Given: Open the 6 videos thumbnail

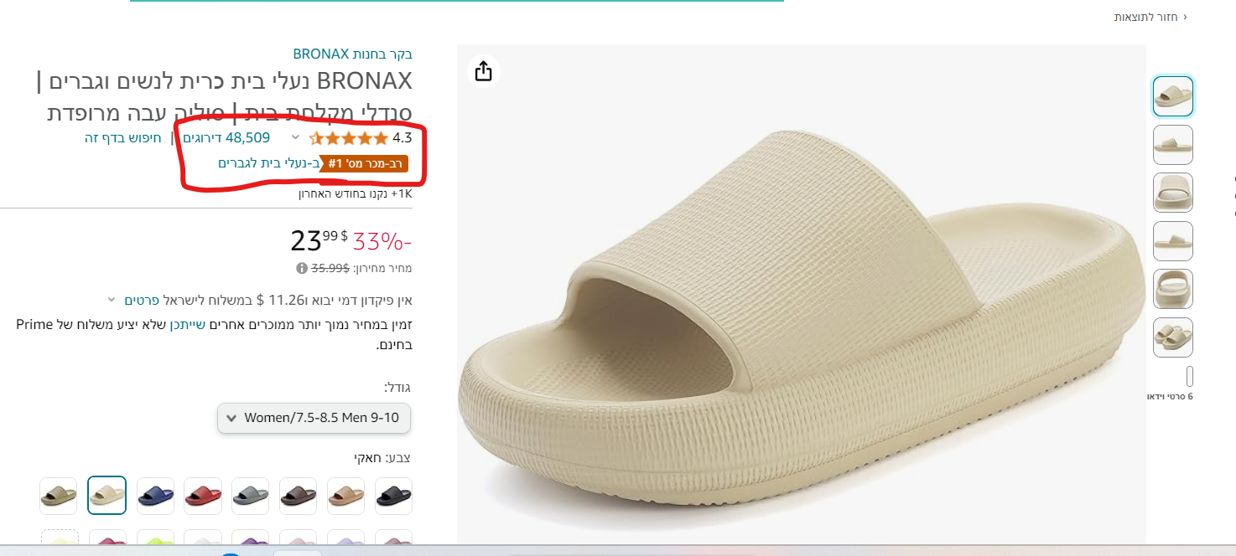Looking at the screenshot, I should tap(1189, 377).
